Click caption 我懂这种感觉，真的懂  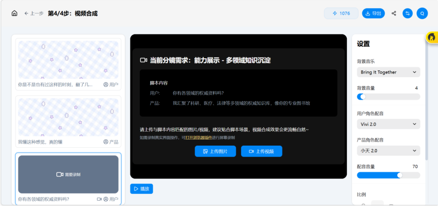tap(40, 142)
